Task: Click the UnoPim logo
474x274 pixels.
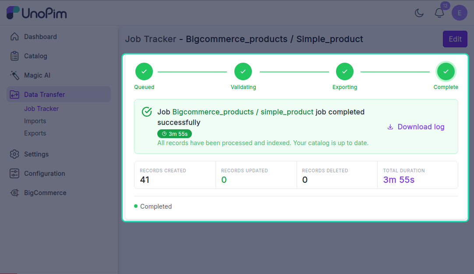Action: [x=36, y=13]
